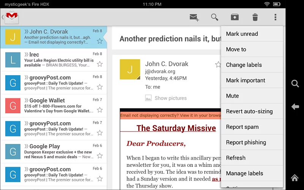Tap the Fire HDX home icon

[295, 177]
